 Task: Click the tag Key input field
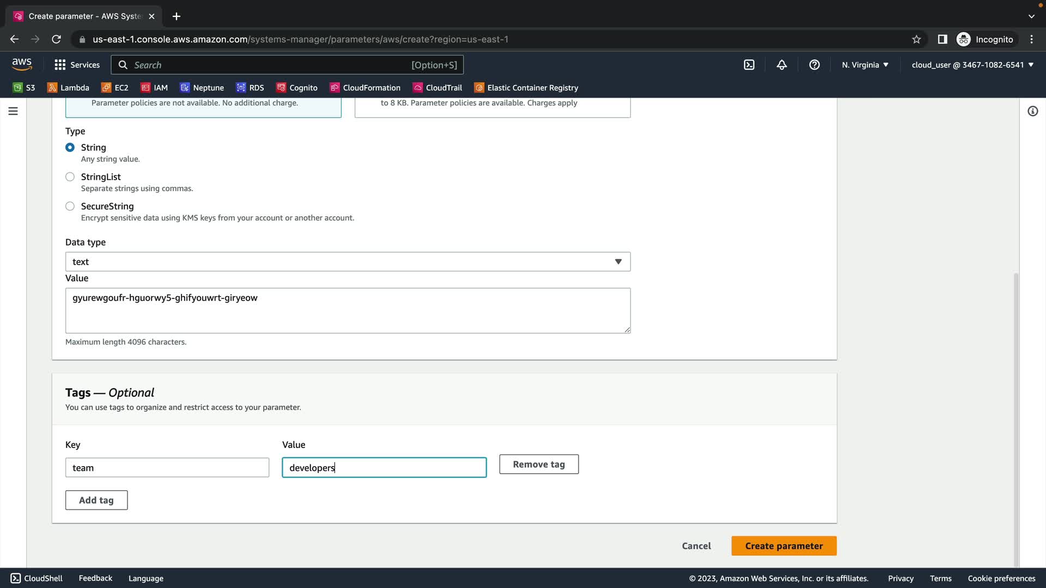click(x=167, y=468)
